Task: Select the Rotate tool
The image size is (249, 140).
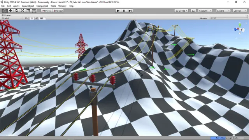Action: click(16, 10)
